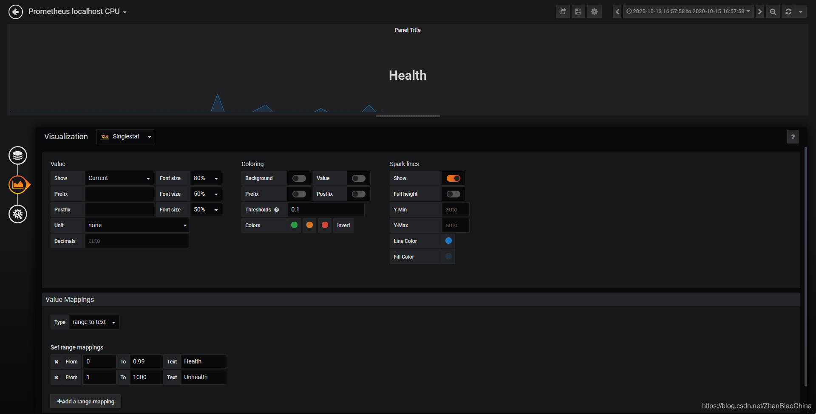Open the Visualization tab icon
The image size is (816, 414).
pyautogui.click(x=18, y=185)
